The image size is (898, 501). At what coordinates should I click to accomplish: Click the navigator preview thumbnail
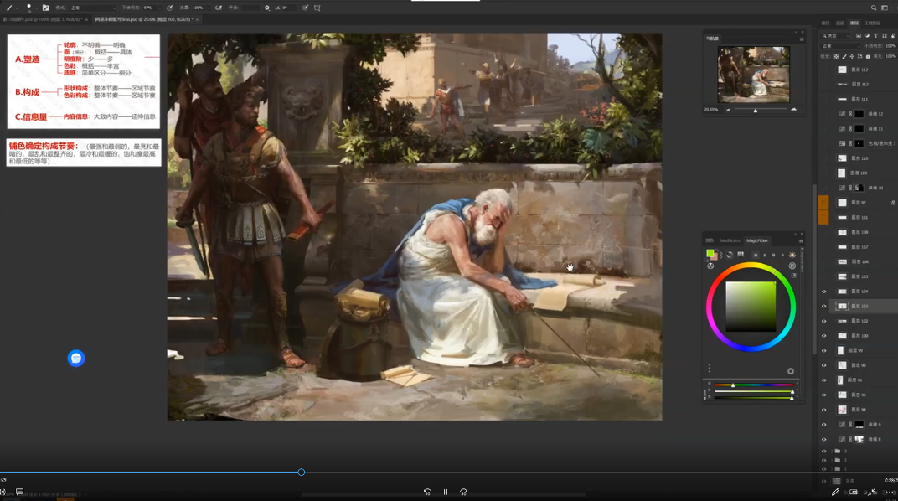pyautogui.click(x=754, y=75)
